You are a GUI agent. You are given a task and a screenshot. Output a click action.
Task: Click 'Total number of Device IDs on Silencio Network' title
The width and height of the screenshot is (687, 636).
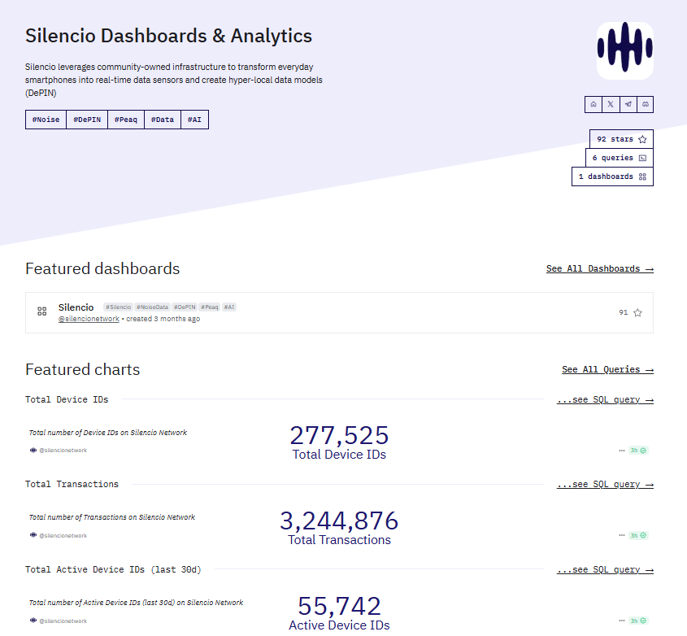pyautogui.click(x=108, y=433)
